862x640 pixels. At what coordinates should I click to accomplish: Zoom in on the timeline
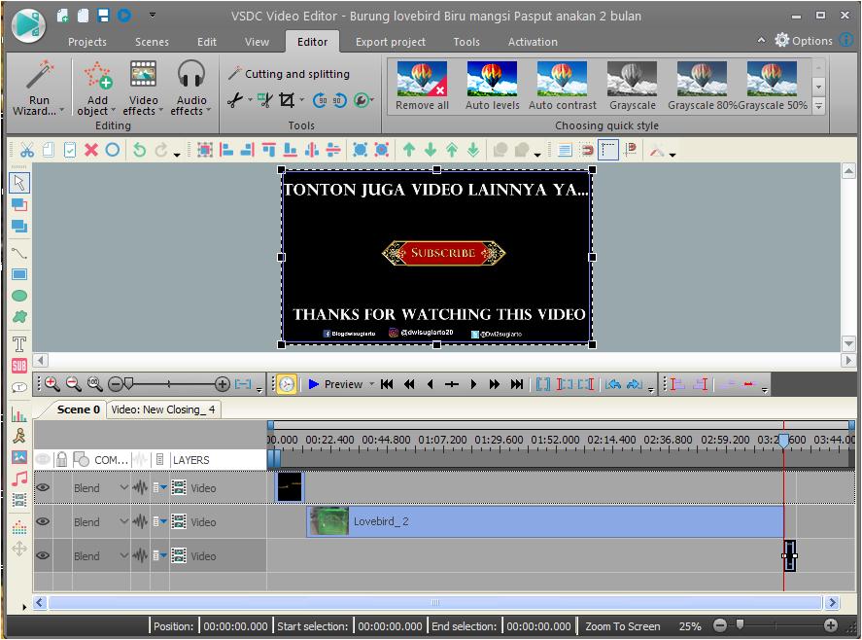pyautogui.click(x=52, y=383)
